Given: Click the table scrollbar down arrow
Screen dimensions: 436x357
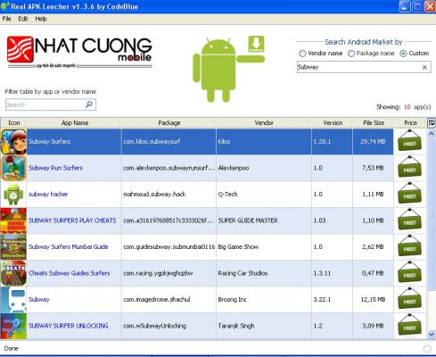Looking at the screenshot, I should (x=432, y=335).
